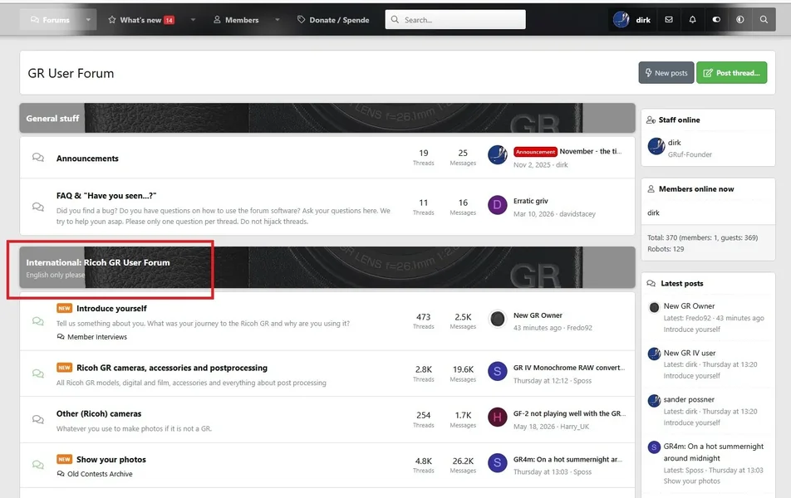
Task: Open Erratic griv latest thread
Action: [x=531, y=201]
